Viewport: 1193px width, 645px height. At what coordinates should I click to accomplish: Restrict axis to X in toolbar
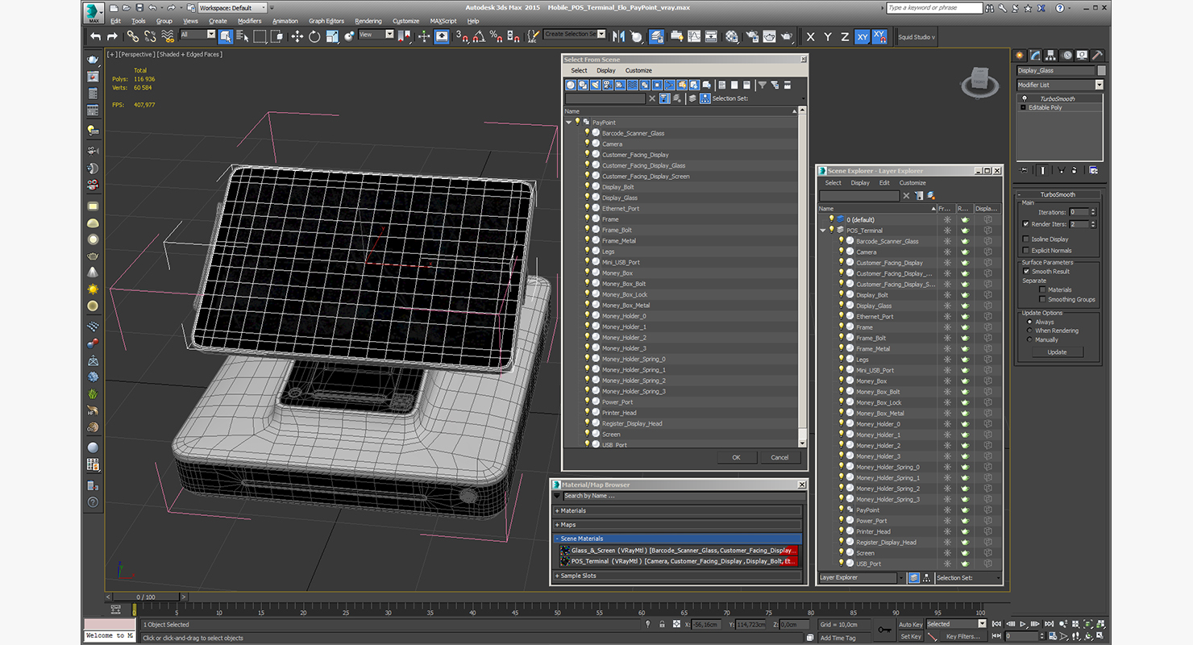pos(810,36)
